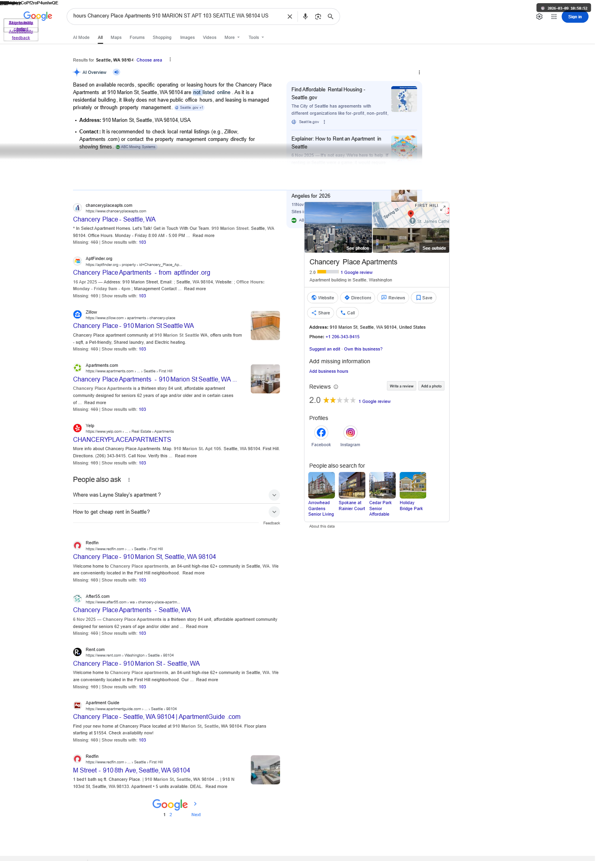Open Cedar Park Senior Affordable thumbnail

click(382, 485)
